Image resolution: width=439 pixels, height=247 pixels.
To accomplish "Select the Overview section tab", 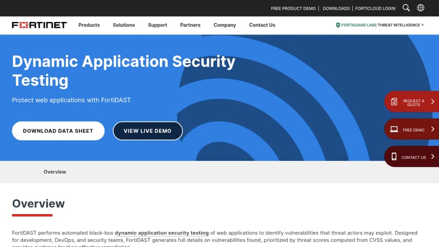I will click(54, 172).
